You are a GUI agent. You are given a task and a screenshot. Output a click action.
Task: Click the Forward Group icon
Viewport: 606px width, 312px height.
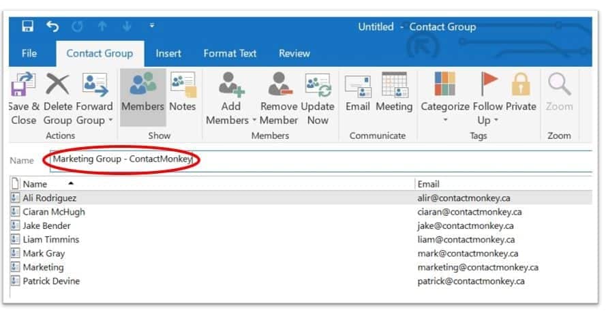point(95,84)
